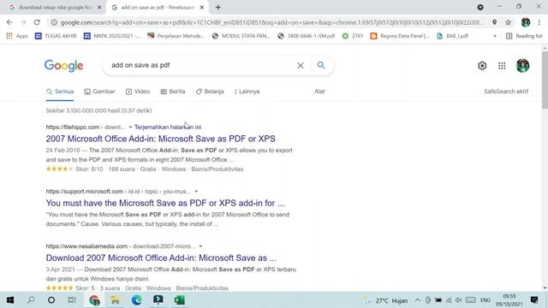Open the volume control in system tray
Viewport: 548px width, 308px height.
pos(459,300)
